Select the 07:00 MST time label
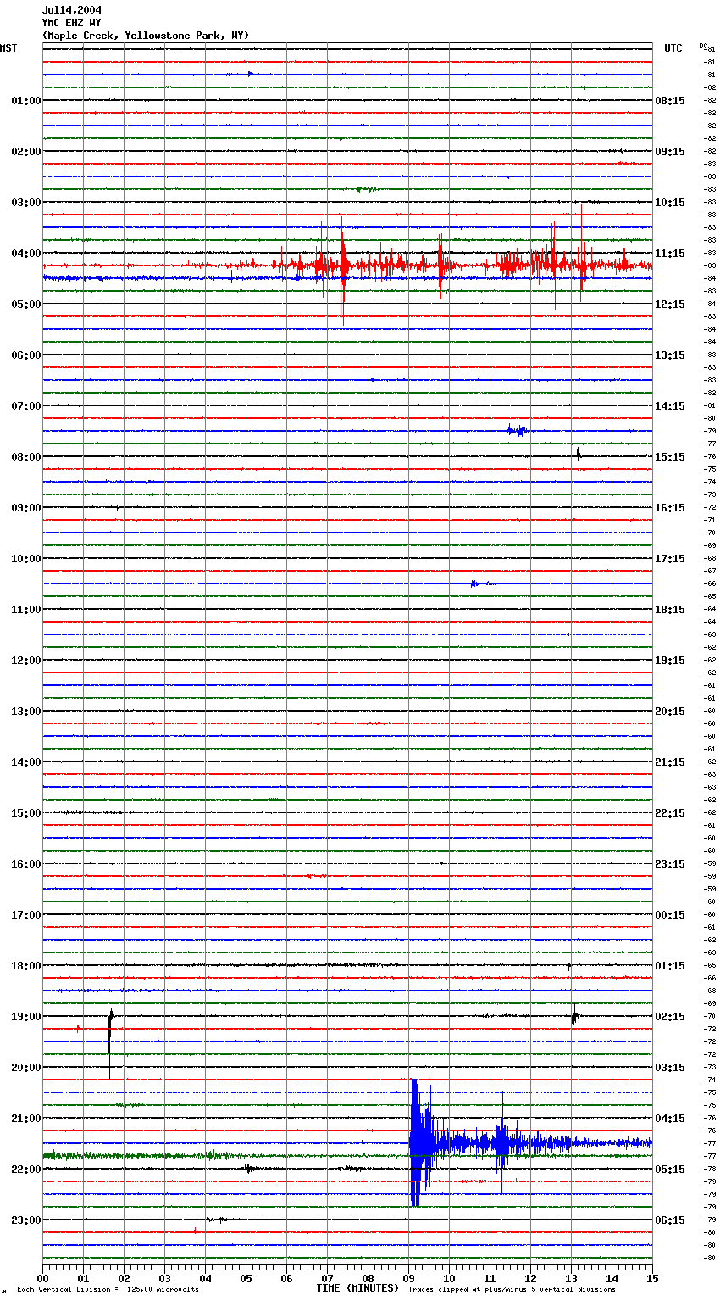This screenshot has height=1301, width=720. click(x=26, y=406)
